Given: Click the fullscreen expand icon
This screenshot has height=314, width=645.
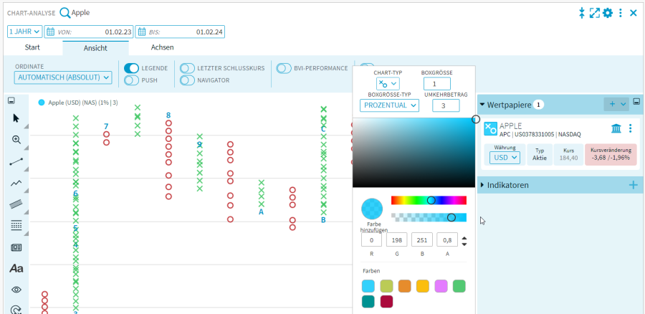Looking at the screenshot, I should [594, 13].
